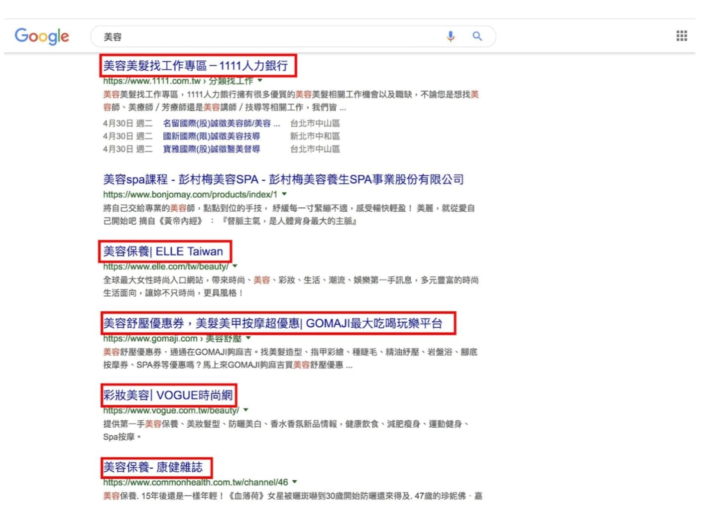704x525 pixels.
Task: Click the Google logo
Action: coord(42,36)
